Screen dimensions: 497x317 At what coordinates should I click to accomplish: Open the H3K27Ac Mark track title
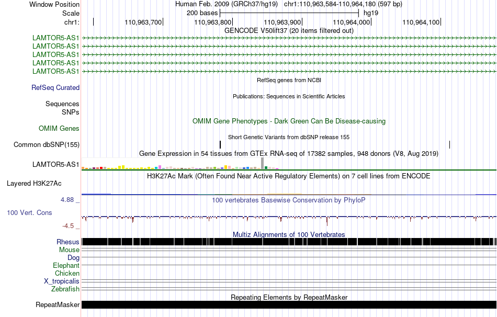(289, 176)
